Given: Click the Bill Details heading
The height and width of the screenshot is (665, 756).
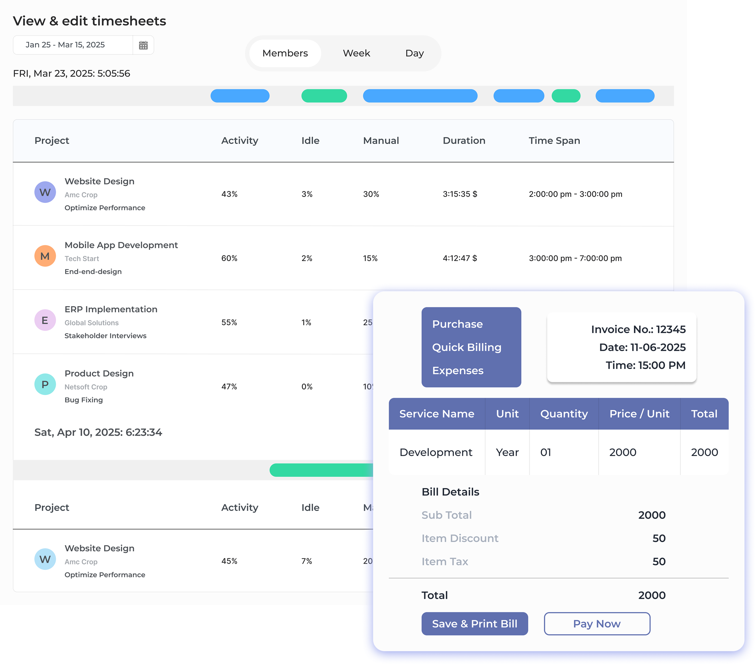Looking at the screenshot, I should pos(451,492).
